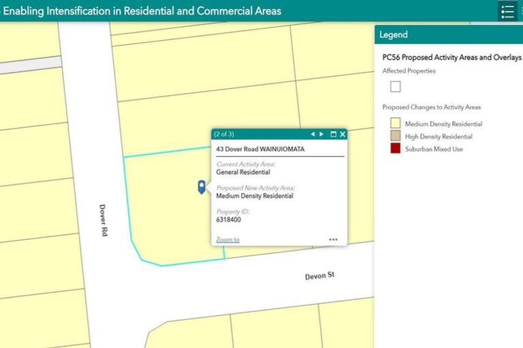
Task: Click the blue location pin marker
Action: (x=202, y=186)
